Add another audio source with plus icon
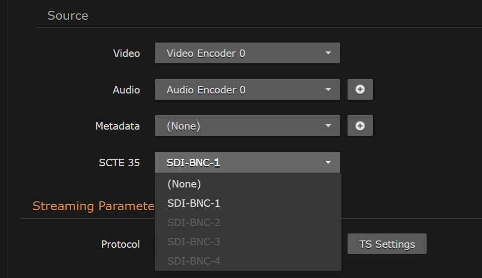The height and width of the screenshot is (278, 482). tap(360, 90)
